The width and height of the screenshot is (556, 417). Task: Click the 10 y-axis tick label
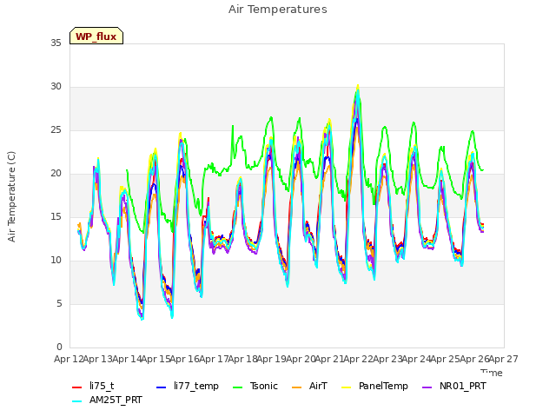pyautogui.click(x=56, y=261)
